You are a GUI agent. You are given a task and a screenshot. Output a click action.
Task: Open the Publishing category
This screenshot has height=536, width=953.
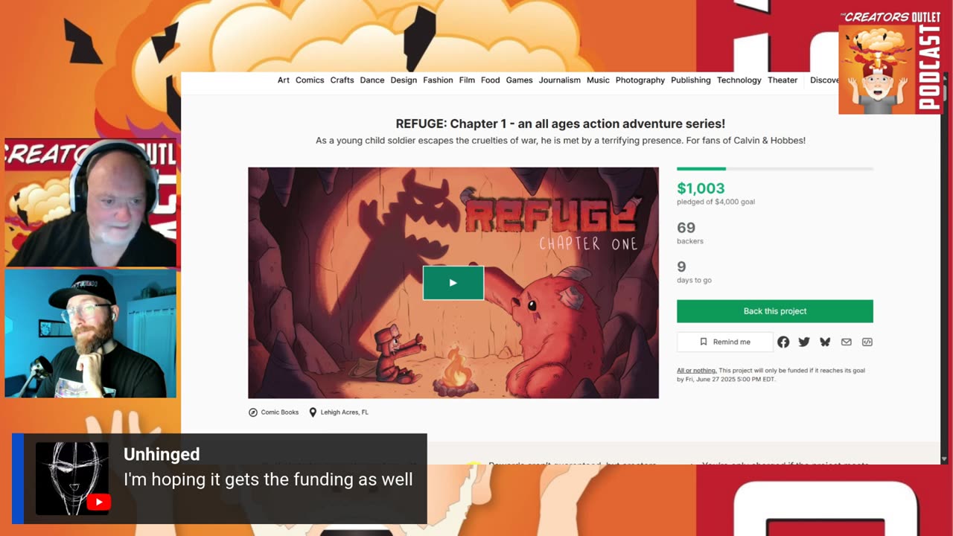click(691, 80)
